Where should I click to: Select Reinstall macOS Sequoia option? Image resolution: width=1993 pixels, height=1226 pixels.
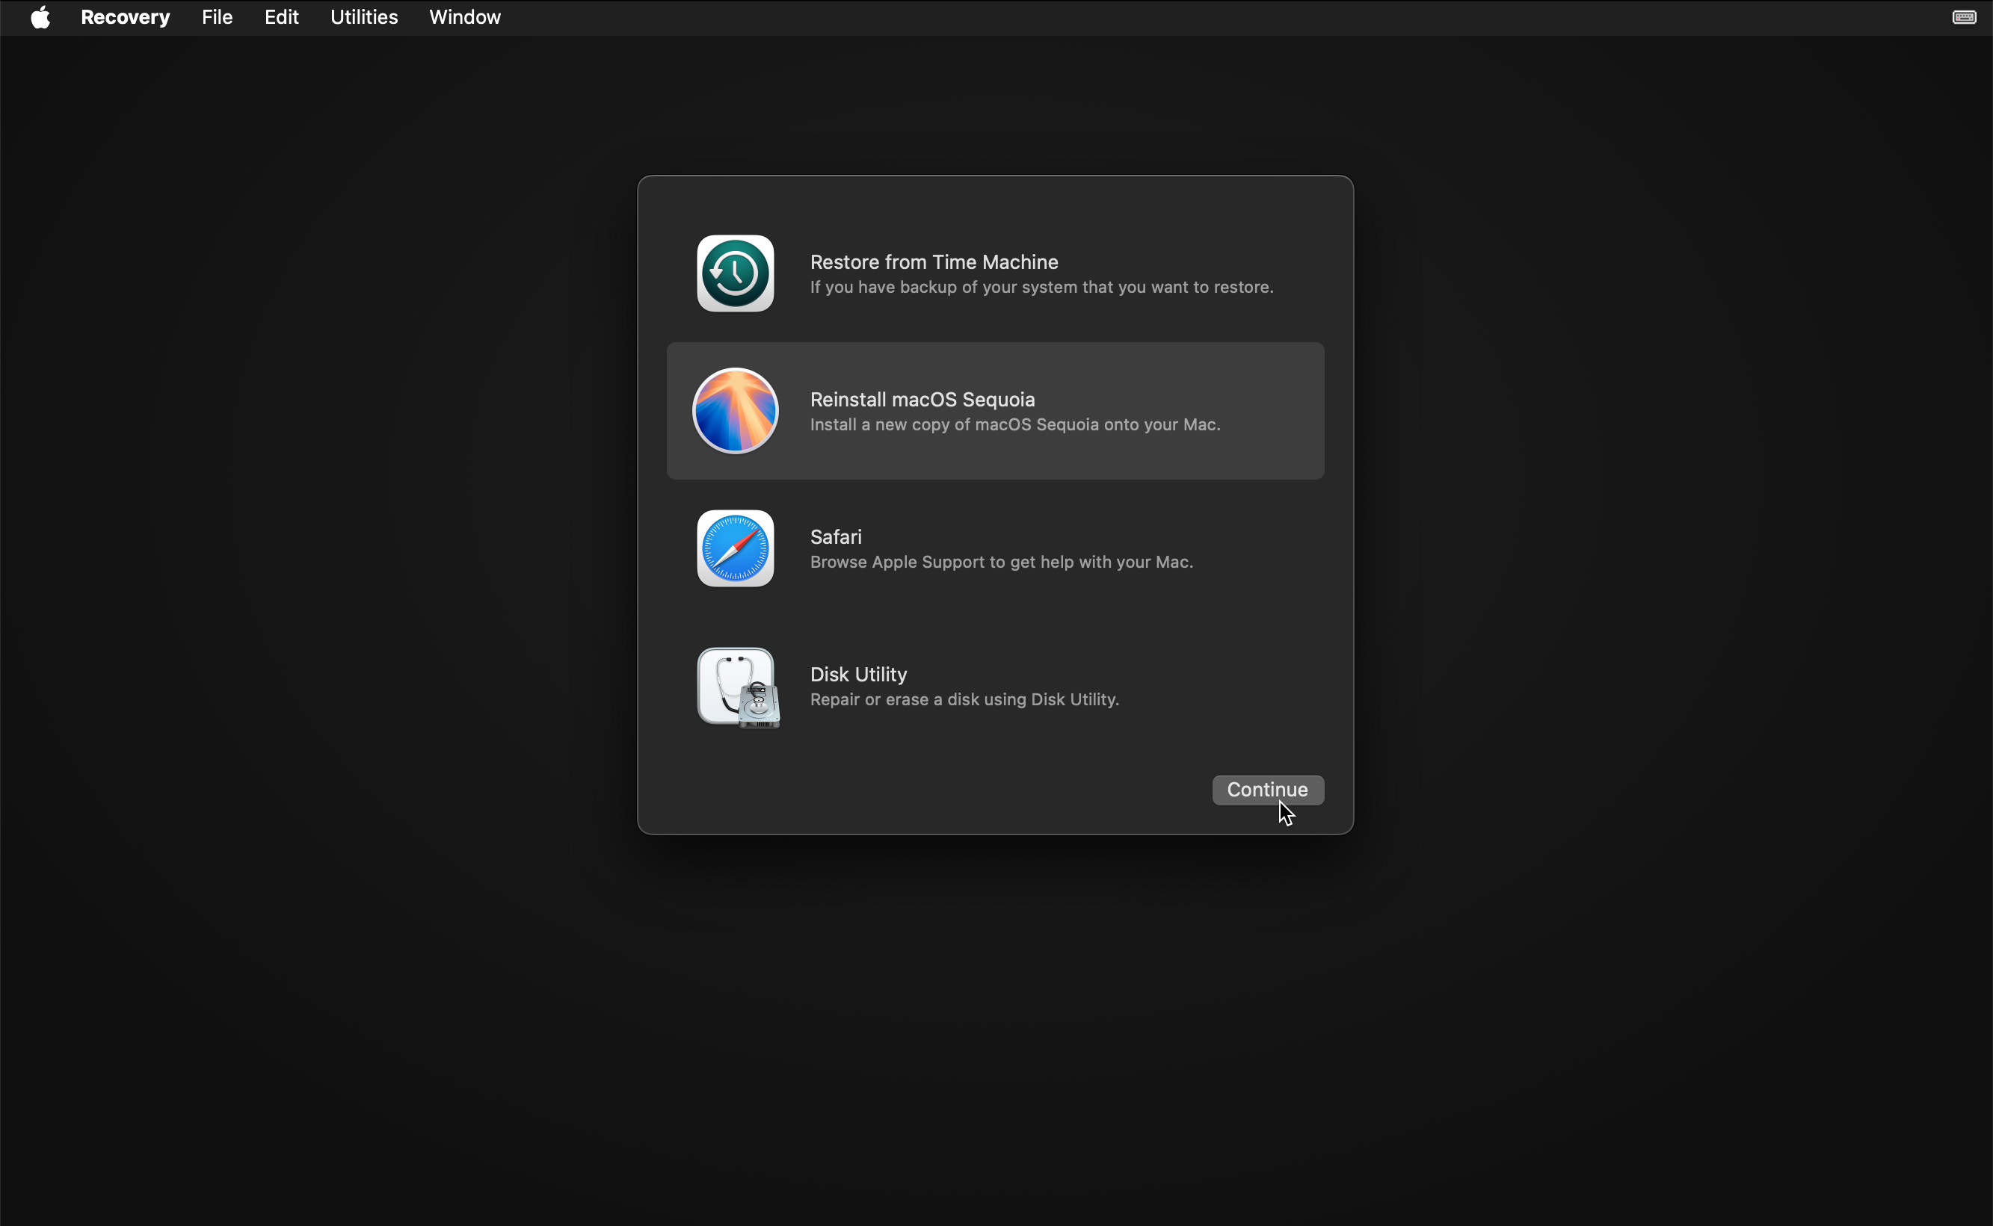[996, 411]
